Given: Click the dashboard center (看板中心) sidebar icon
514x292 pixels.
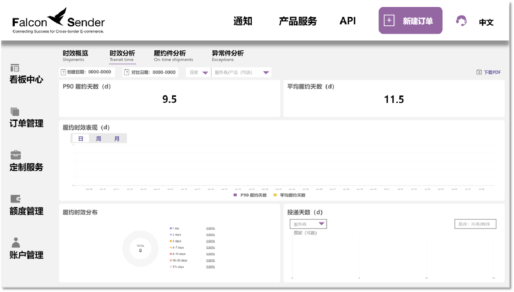Looking at the screenshot, I should [15, 68].
